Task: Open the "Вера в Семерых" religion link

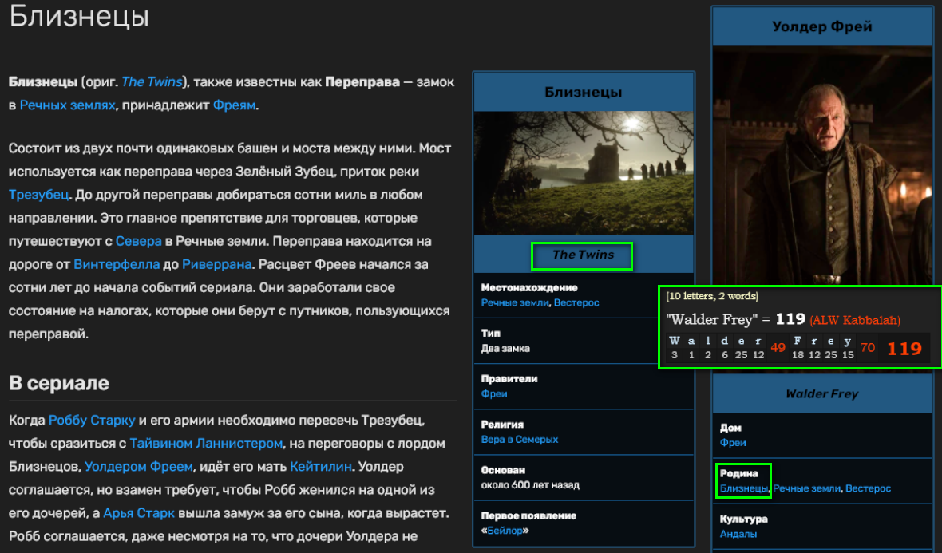Action: click(520, 440)
